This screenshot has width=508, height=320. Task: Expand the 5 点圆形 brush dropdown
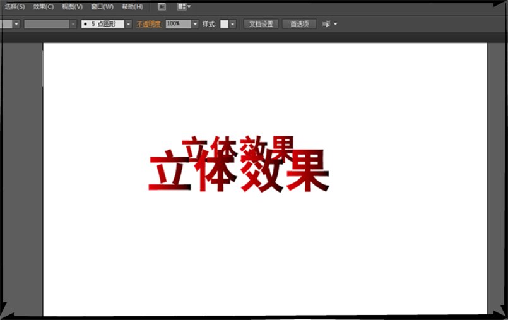click(x=129, y=24)
